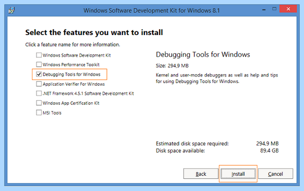Click the Estimated disk space required label
Viewport: 304px width, 191px height.
[193, 144]
